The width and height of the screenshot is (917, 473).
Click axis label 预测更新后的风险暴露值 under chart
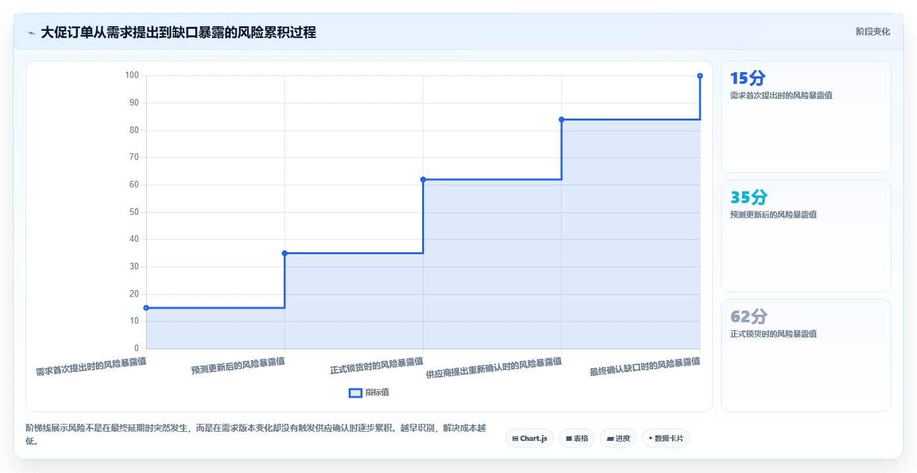click(x=238, y=366)
